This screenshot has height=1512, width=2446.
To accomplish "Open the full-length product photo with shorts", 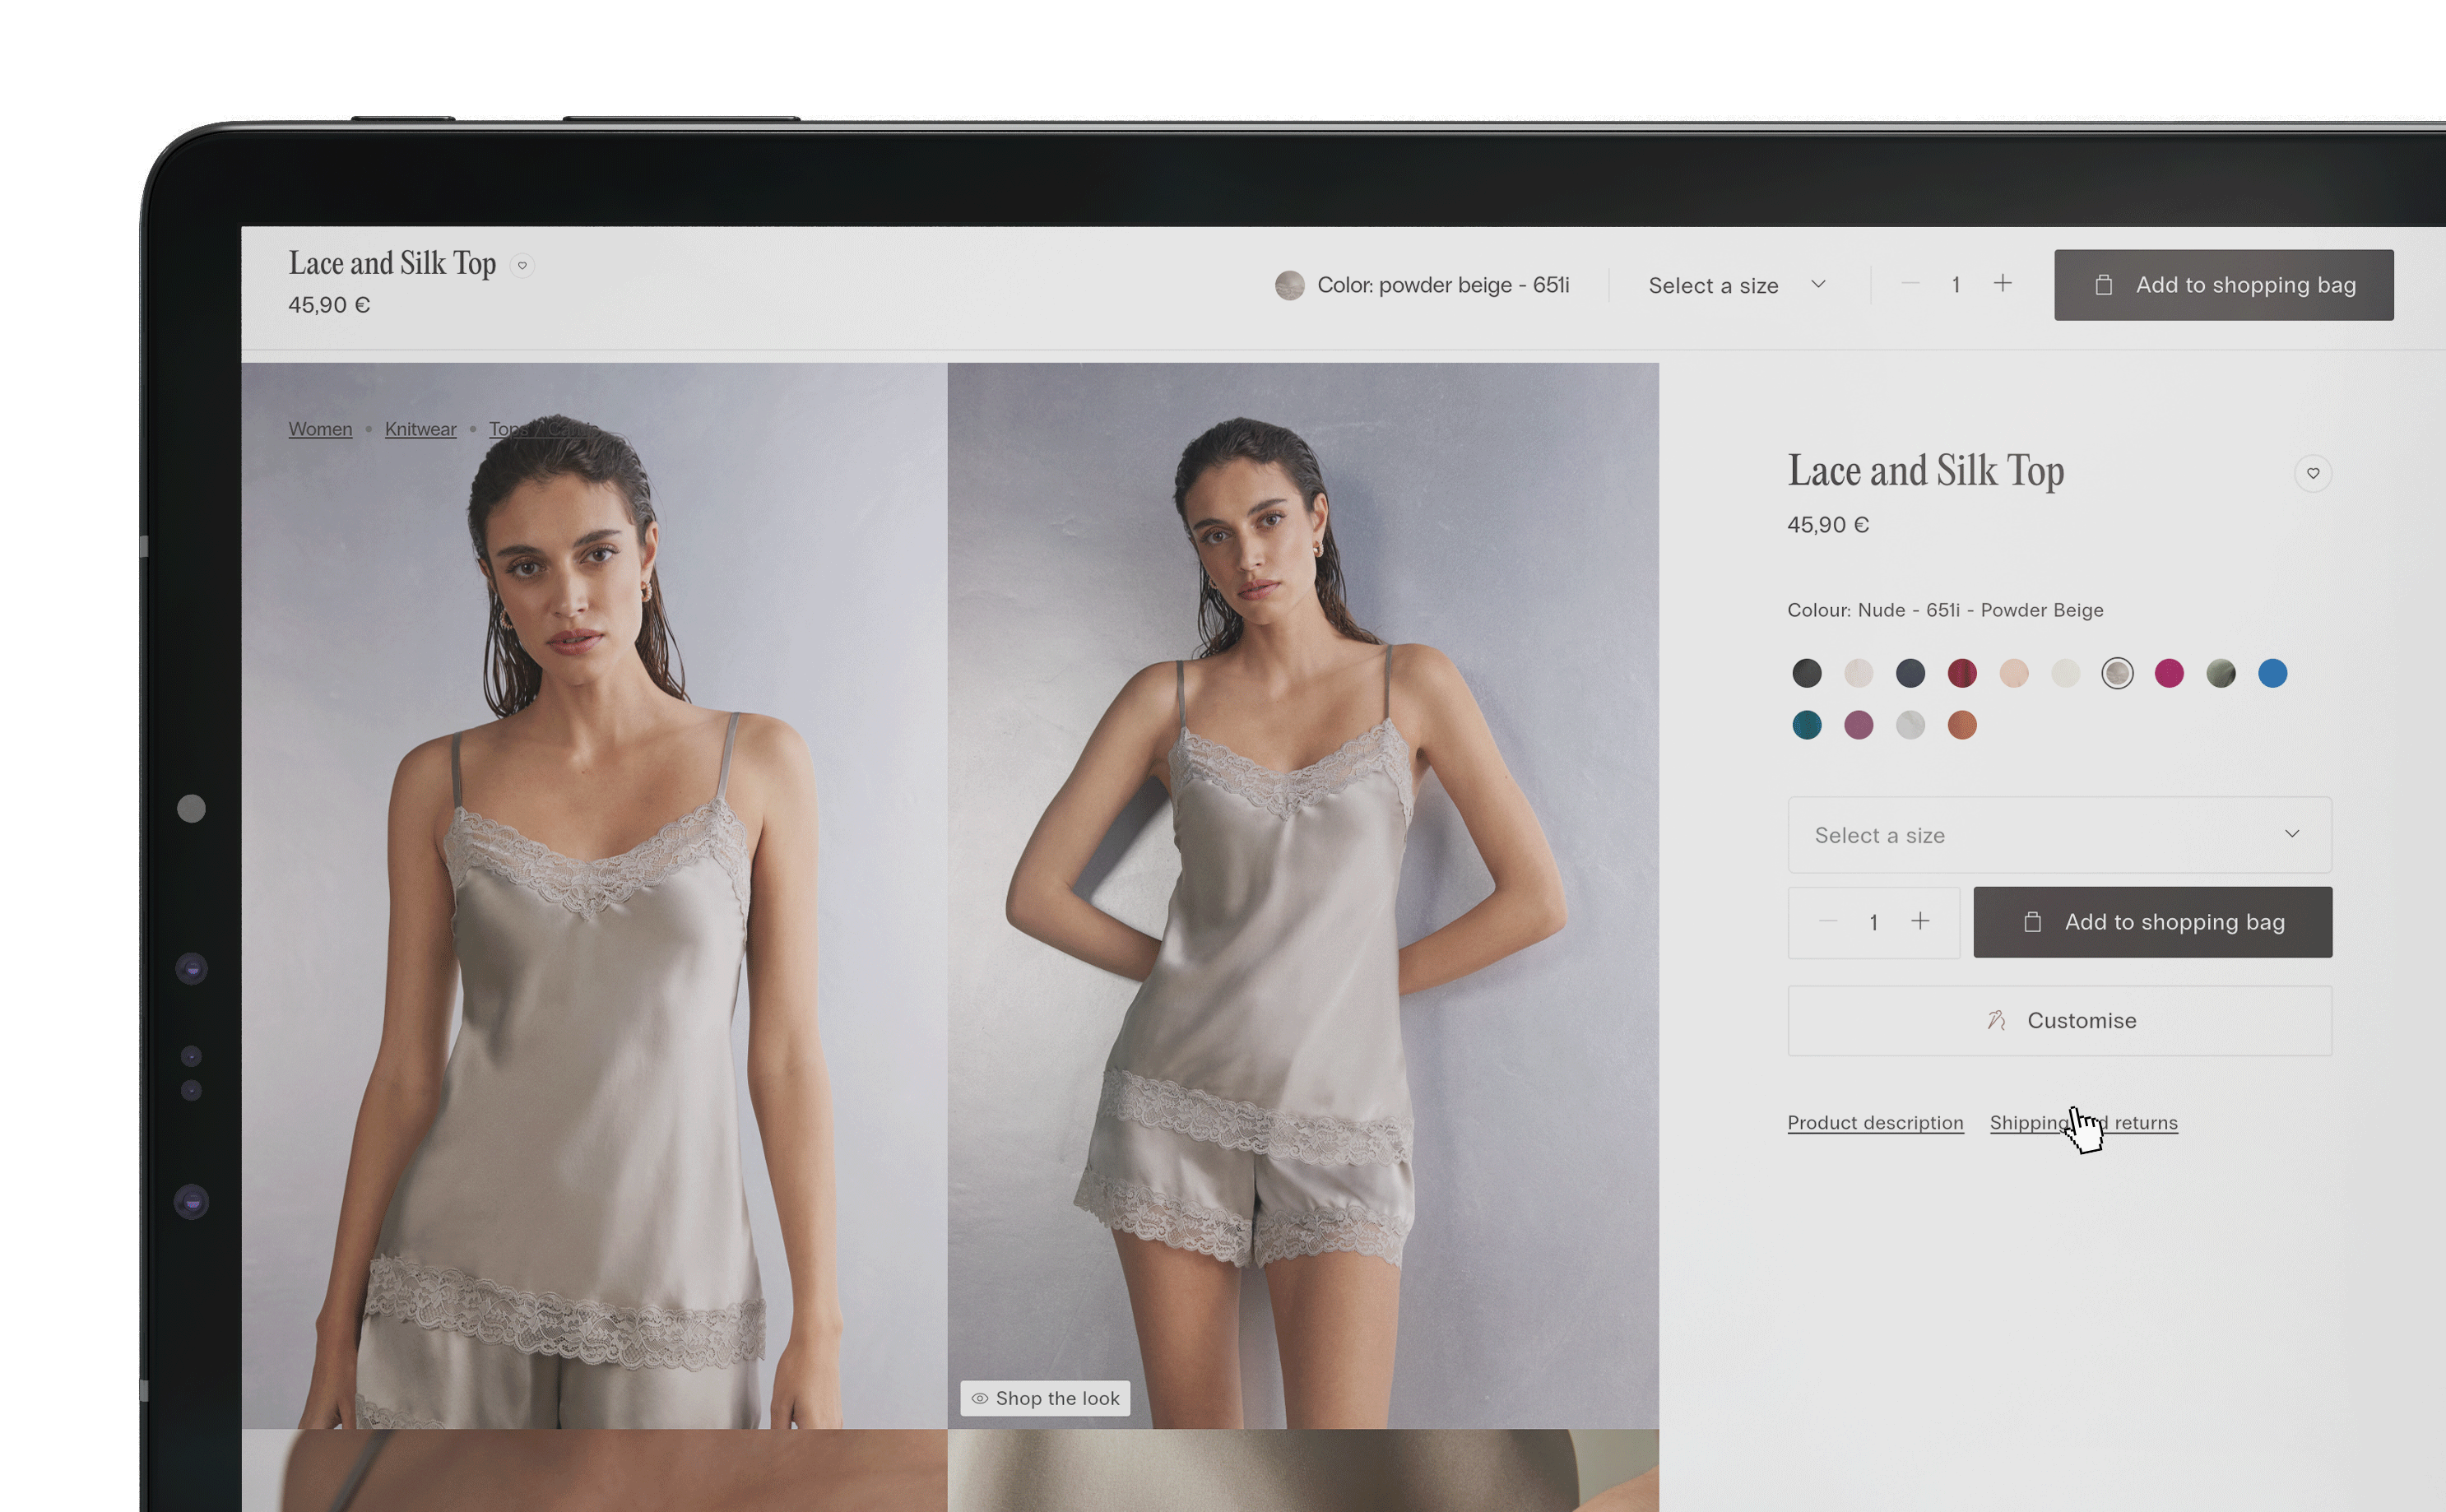I will tap(1303, 895).
